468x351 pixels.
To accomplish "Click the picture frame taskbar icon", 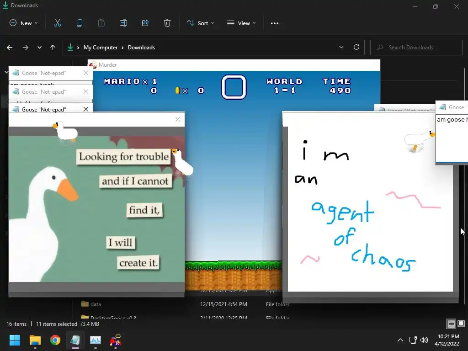I will pyautogui.click(x=96, y=340).
